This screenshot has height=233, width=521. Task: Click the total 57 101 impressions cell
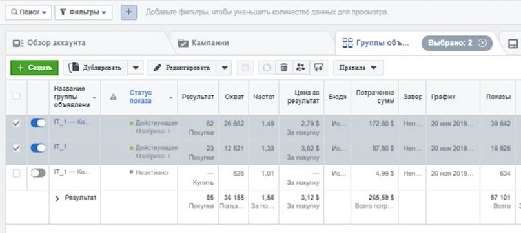pos(500,198)
